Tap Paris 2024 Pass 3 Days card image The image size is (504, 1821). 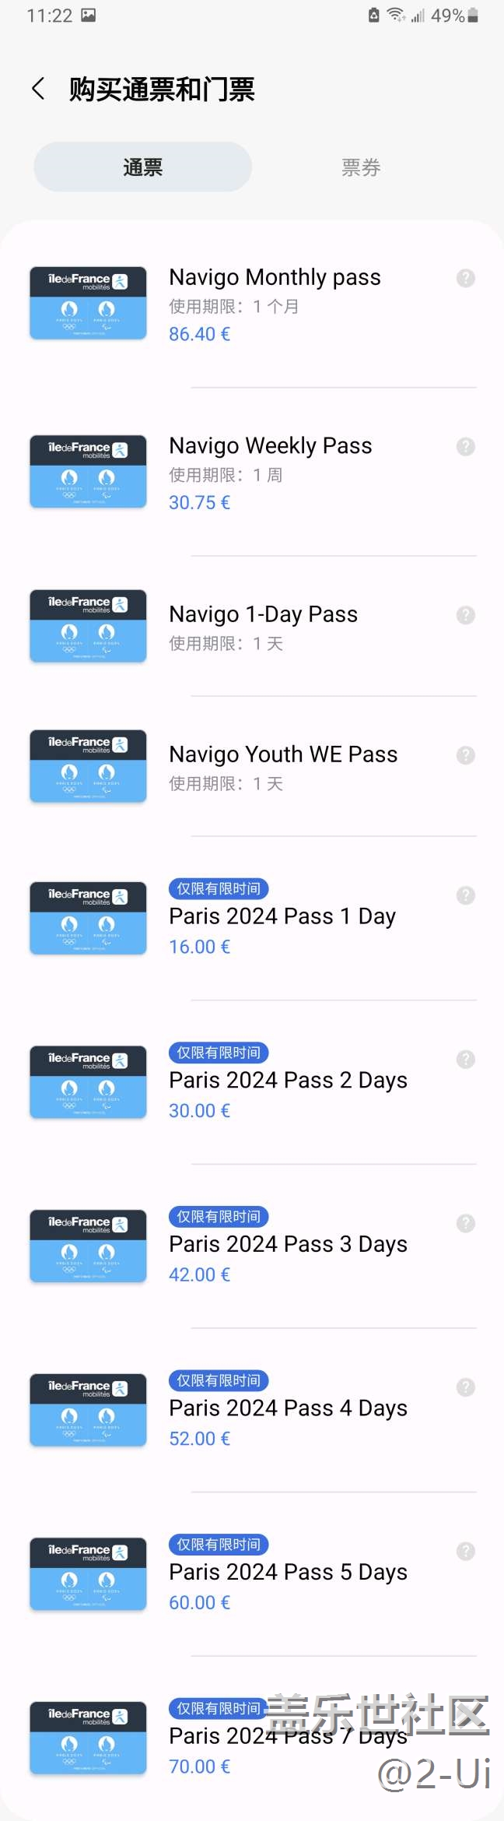[x=88, y=1246]
